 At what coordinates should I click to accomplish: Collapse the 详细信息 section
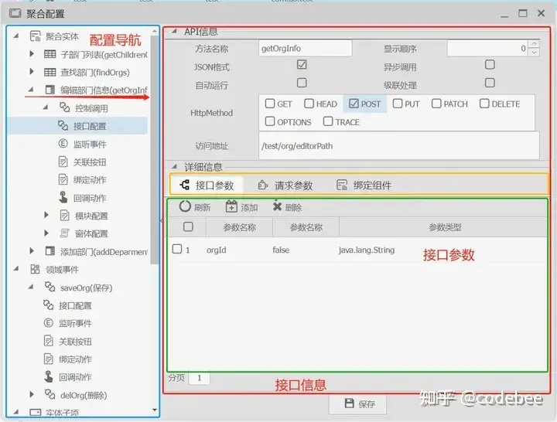click(174, 166)
